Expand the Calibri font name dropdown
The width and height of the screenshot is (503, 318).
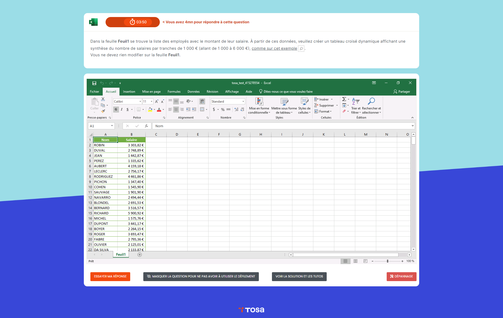[x=140, y=102]
